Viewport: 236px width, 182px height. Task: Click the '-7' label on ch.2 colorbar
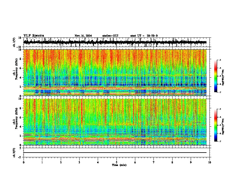pyautogui.click(x=220, y=142)
